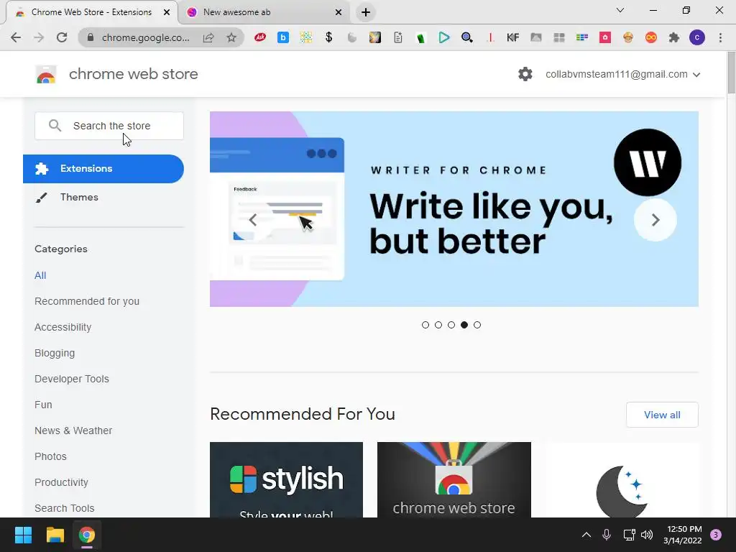Open Chrome's three-dot menu

[x=720, y=37]
